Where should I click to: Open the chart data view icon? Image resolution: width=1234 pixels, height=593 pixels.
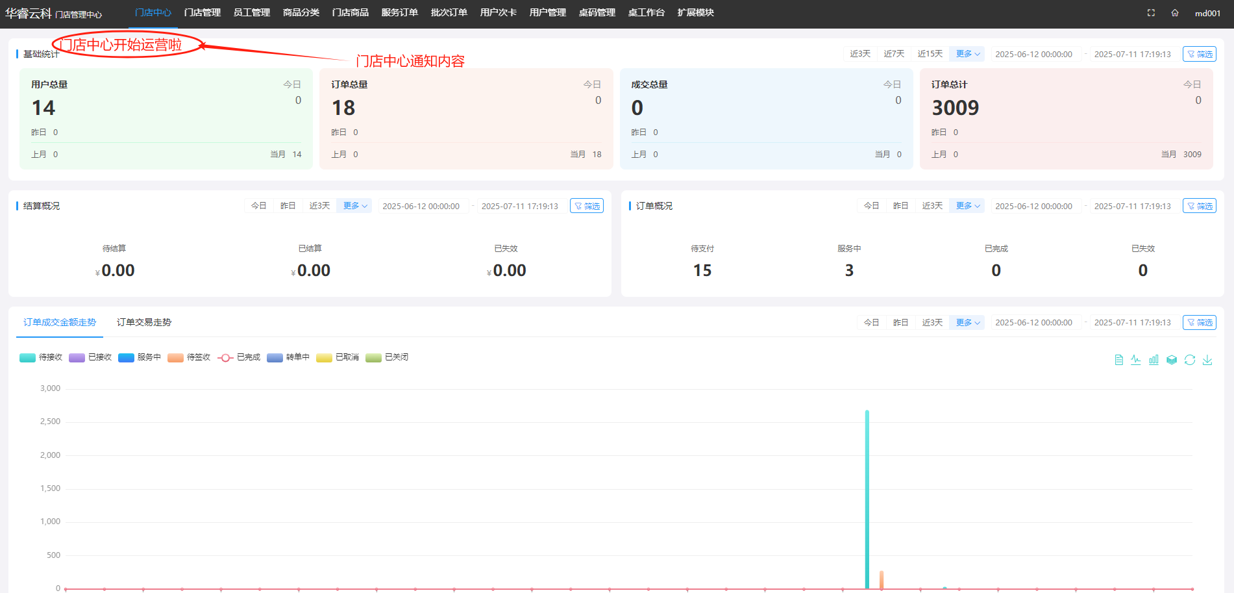[x=1118, y=360]
